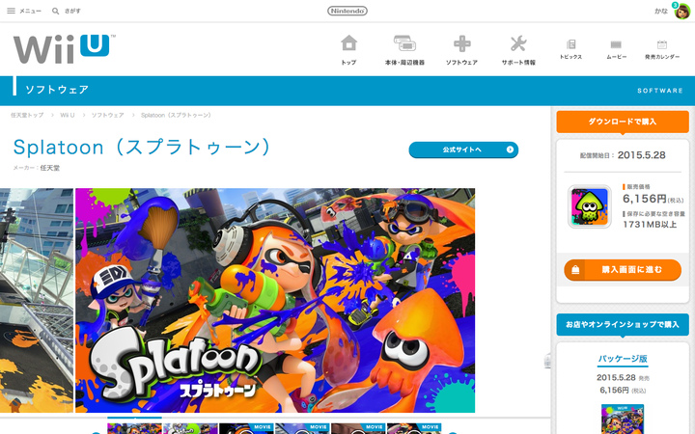Click the かな user name

point(661,11)
